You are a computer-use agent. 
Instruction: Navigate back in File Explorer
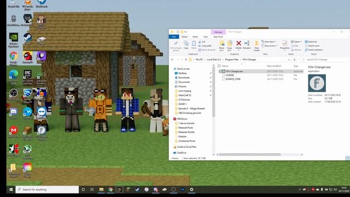point(172,60)
